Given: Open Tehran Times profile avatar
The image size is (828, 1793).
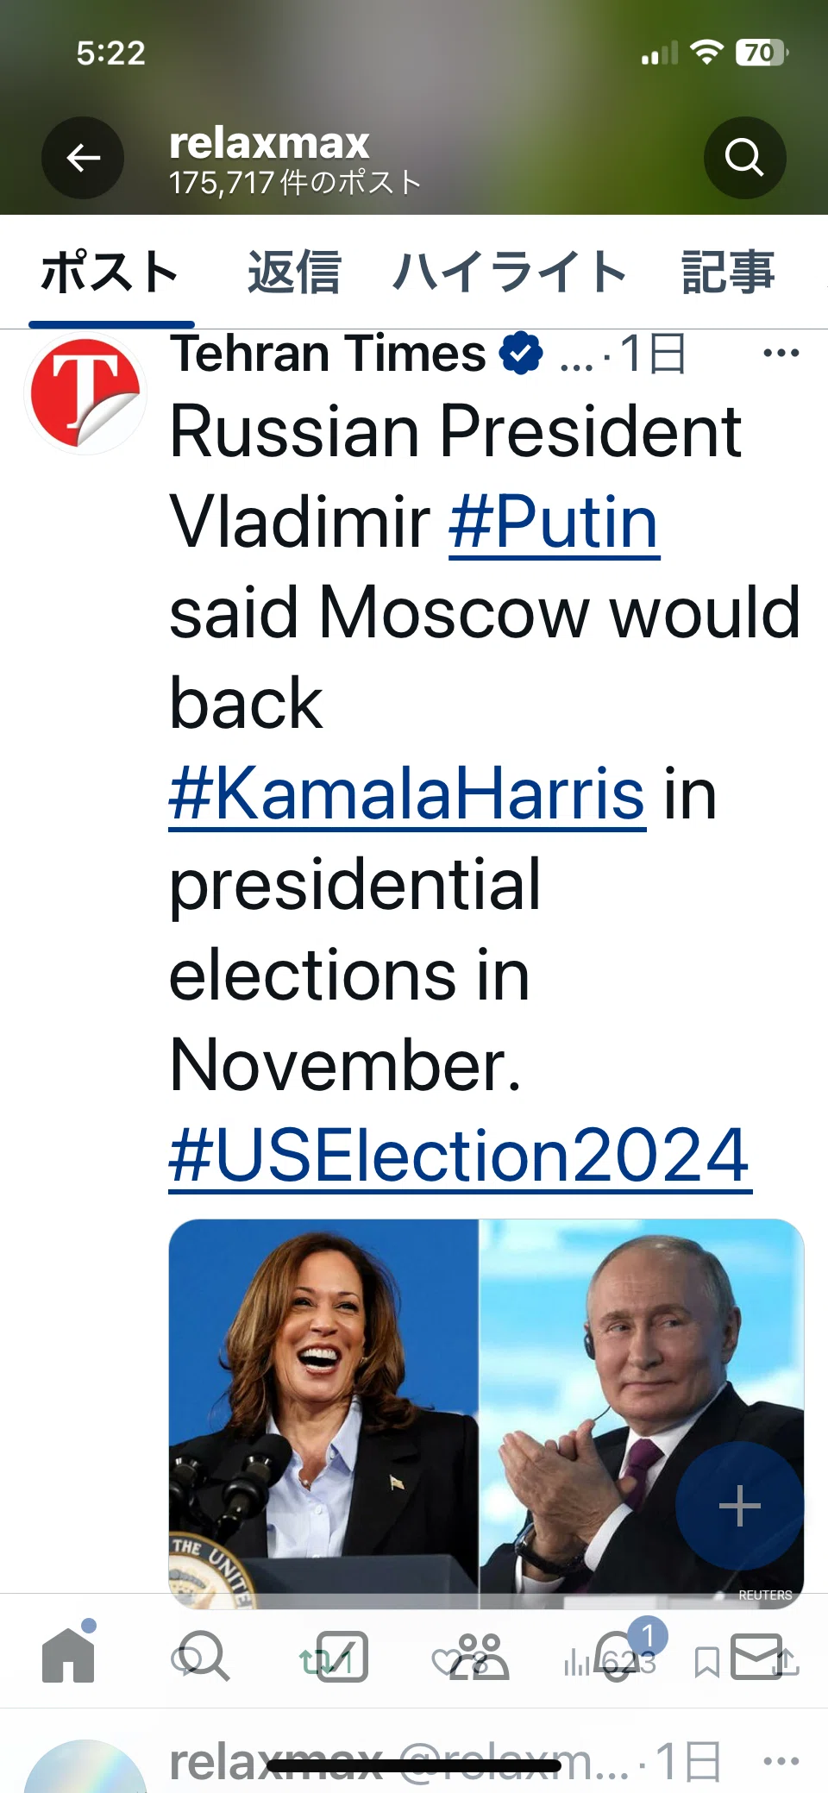Looking at the screenshot, I should (85, 393).
